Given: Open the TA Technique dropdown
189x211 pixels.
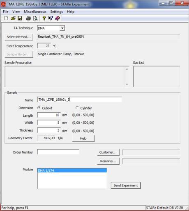Looking at the screenshot, I should (x=62, y=28).
